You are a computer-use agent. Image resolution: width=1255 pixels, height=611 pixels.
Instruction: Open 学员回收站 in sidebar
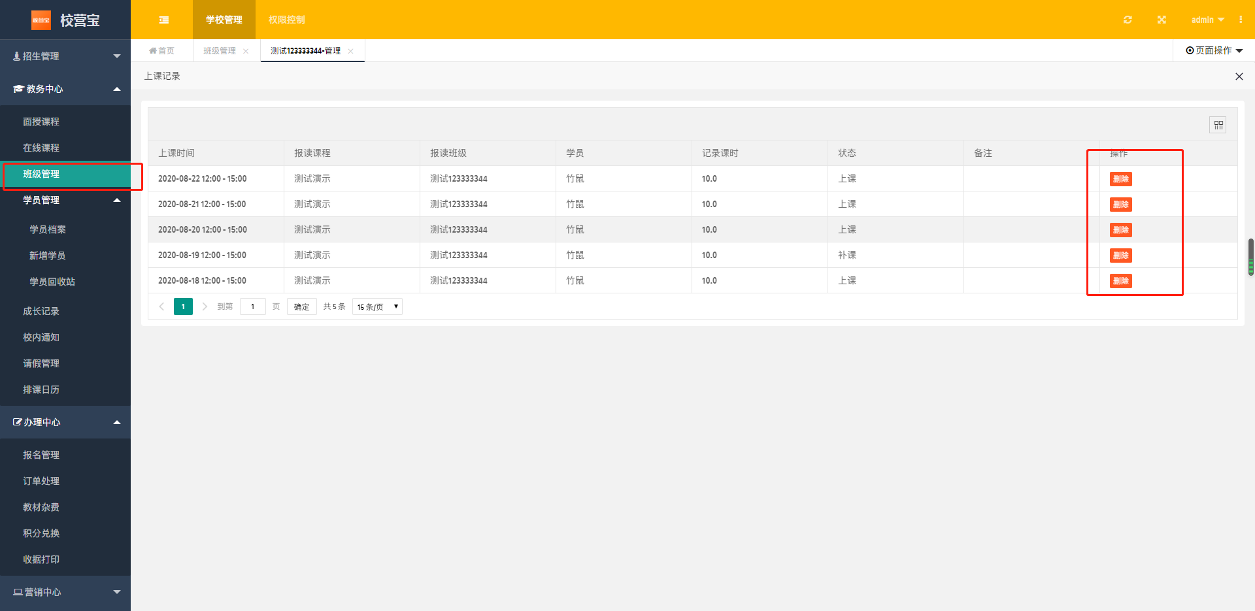(x=65, y=282)
